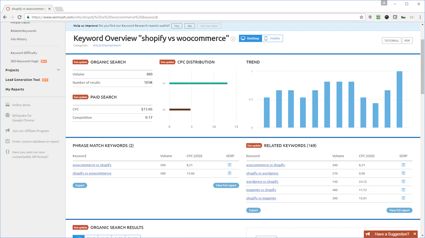
Task: Open Ads History in the sidebar
Action: click(x=19, y=39)
